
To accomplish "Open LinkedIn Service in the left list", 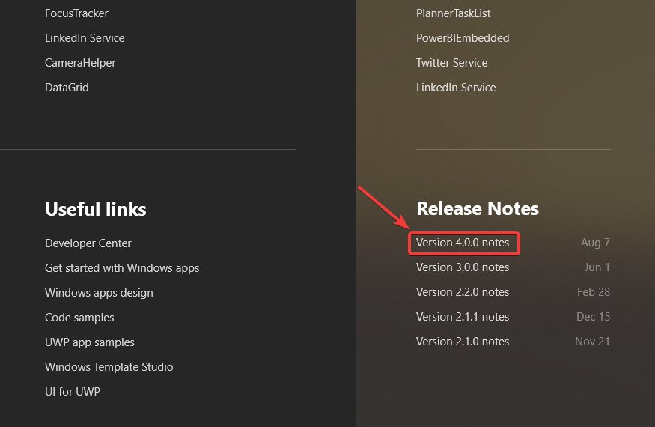I will point(85,38).
